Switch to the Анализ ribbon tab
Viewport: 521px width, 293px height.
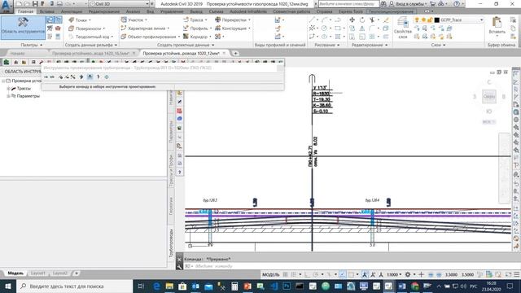point(133,11)
